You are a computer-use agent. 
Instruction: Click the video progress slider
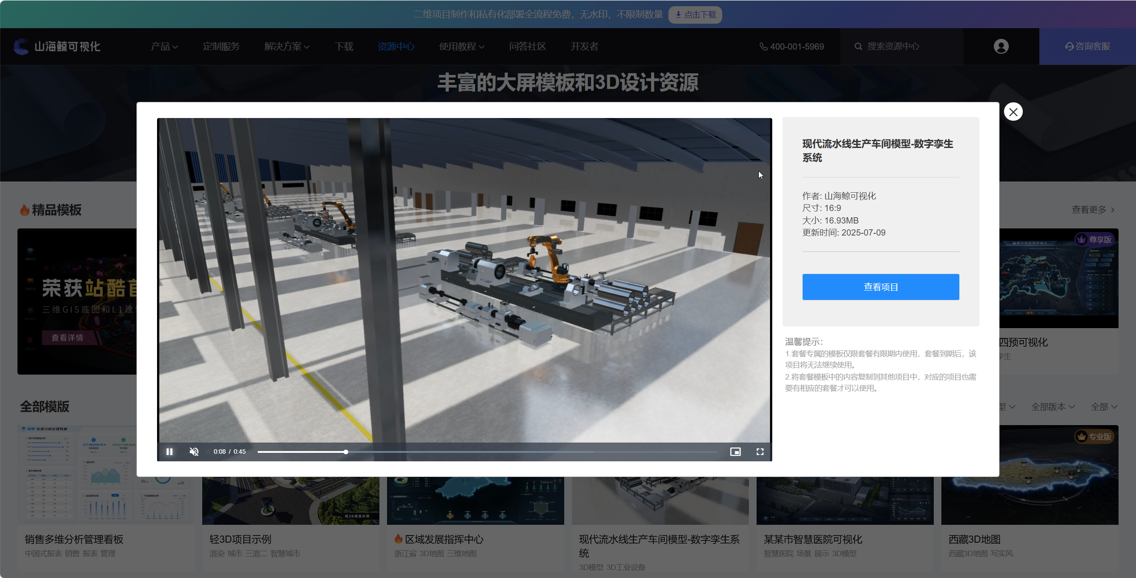487,452
